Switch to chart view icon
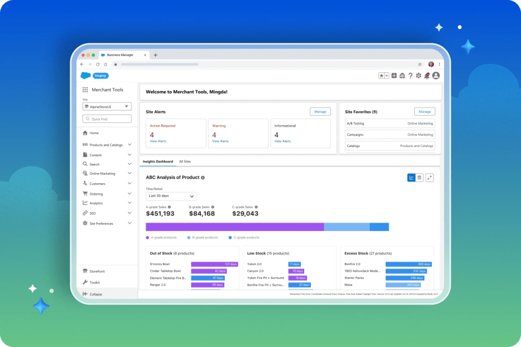The image size is (521, 347). pyautogui.click(x=411, y=178)
